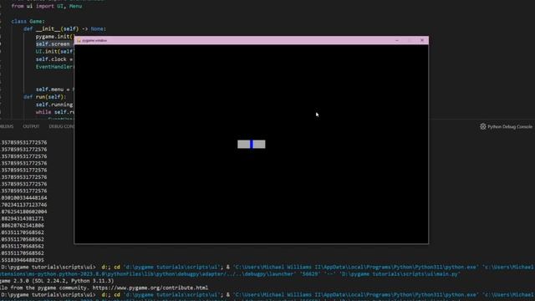Minimize the pygame window
The height and width of the screenshot is (301, 535).
pyautogui.click(x=397, y=40)
